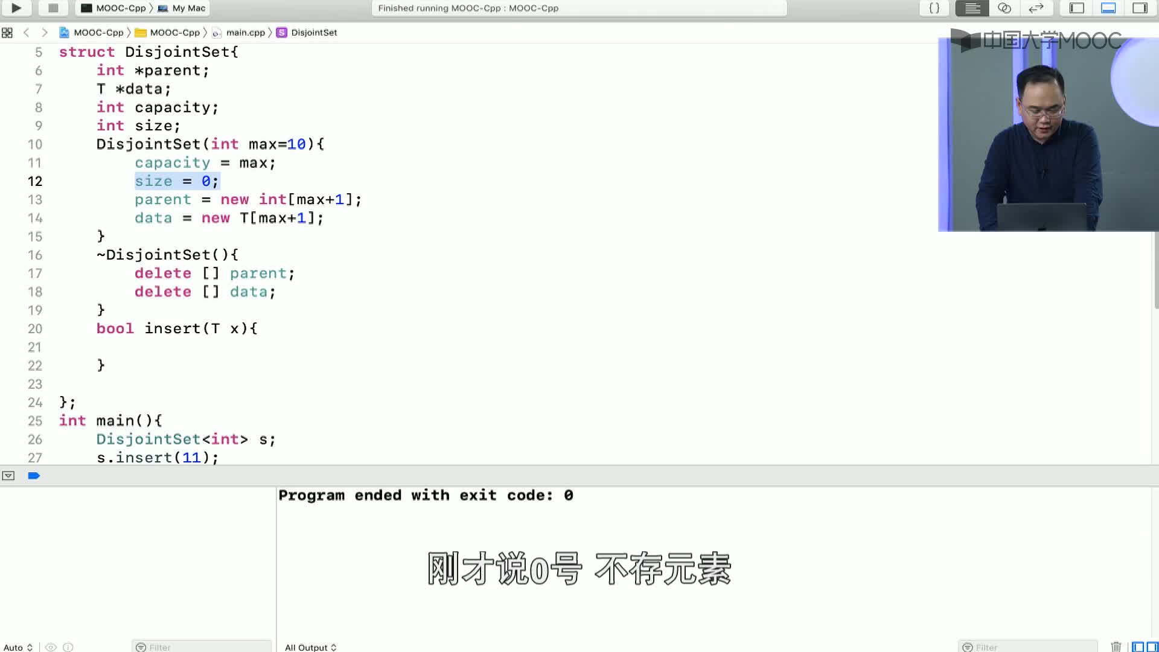Choose the My Mac run destination
The width and height of the screenshot is (1159, 652).
click(182, 8)
